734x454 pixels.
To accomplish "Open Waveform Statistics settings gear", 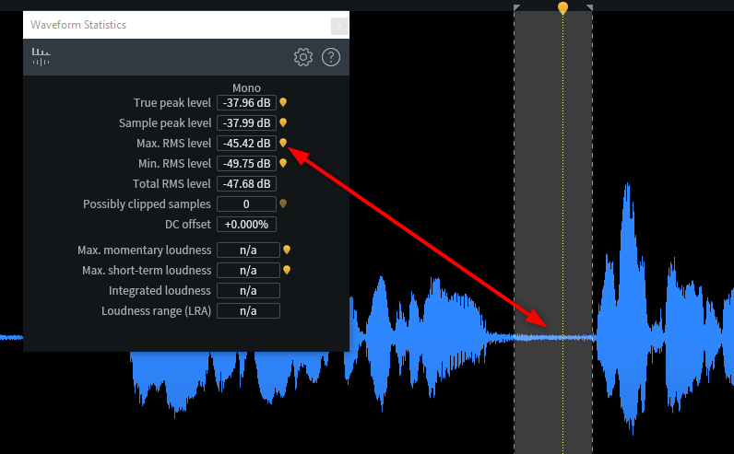I will [x=303, y=57].
